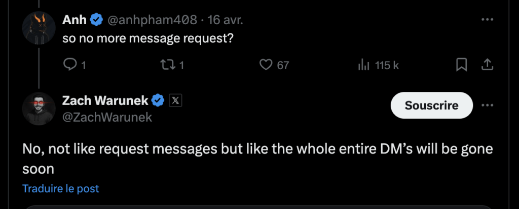This screenshot has width=519, height=209.
Task: Click the Zach Warunek display name
Action: tap(105, 100)
